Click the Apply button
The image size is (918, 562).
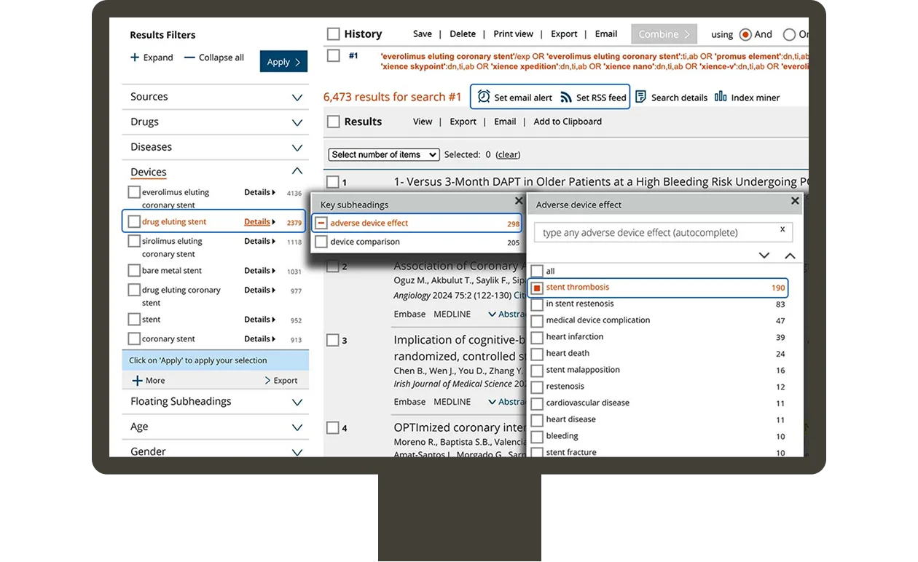[283, 62]
